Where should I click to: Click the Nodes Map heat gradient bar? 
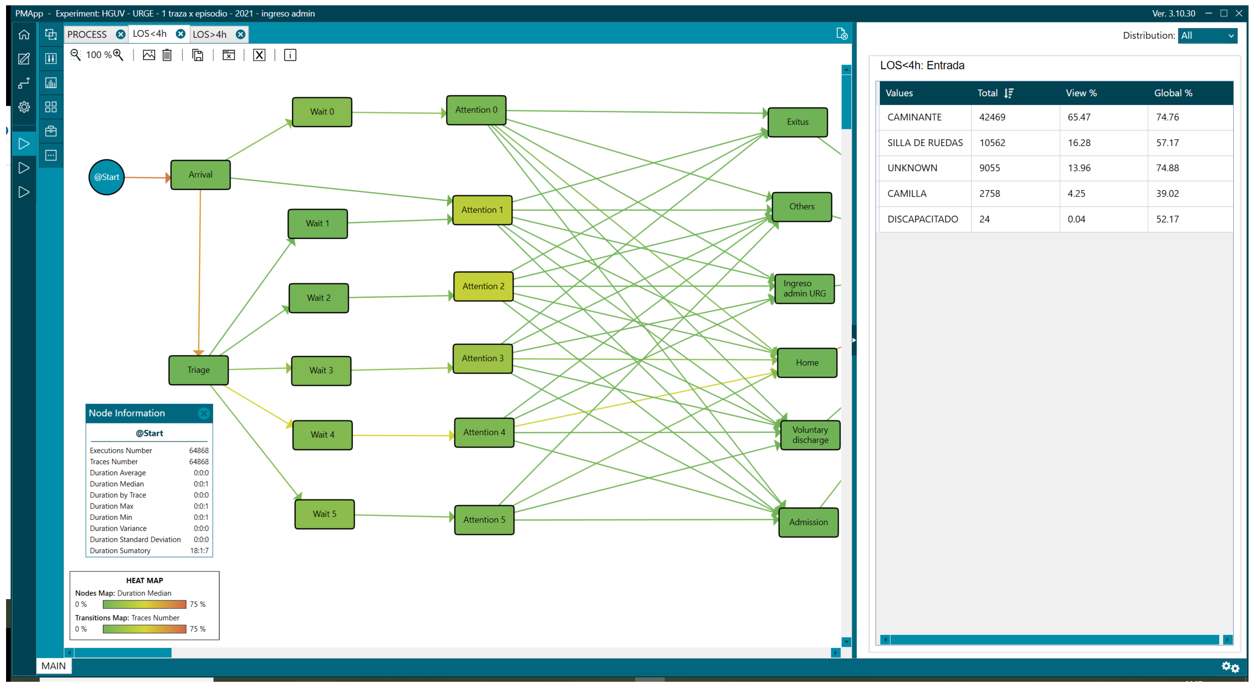click(x=144, y=605)
